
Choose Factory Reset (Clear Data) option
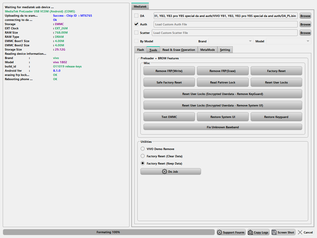tap(143, 156)
